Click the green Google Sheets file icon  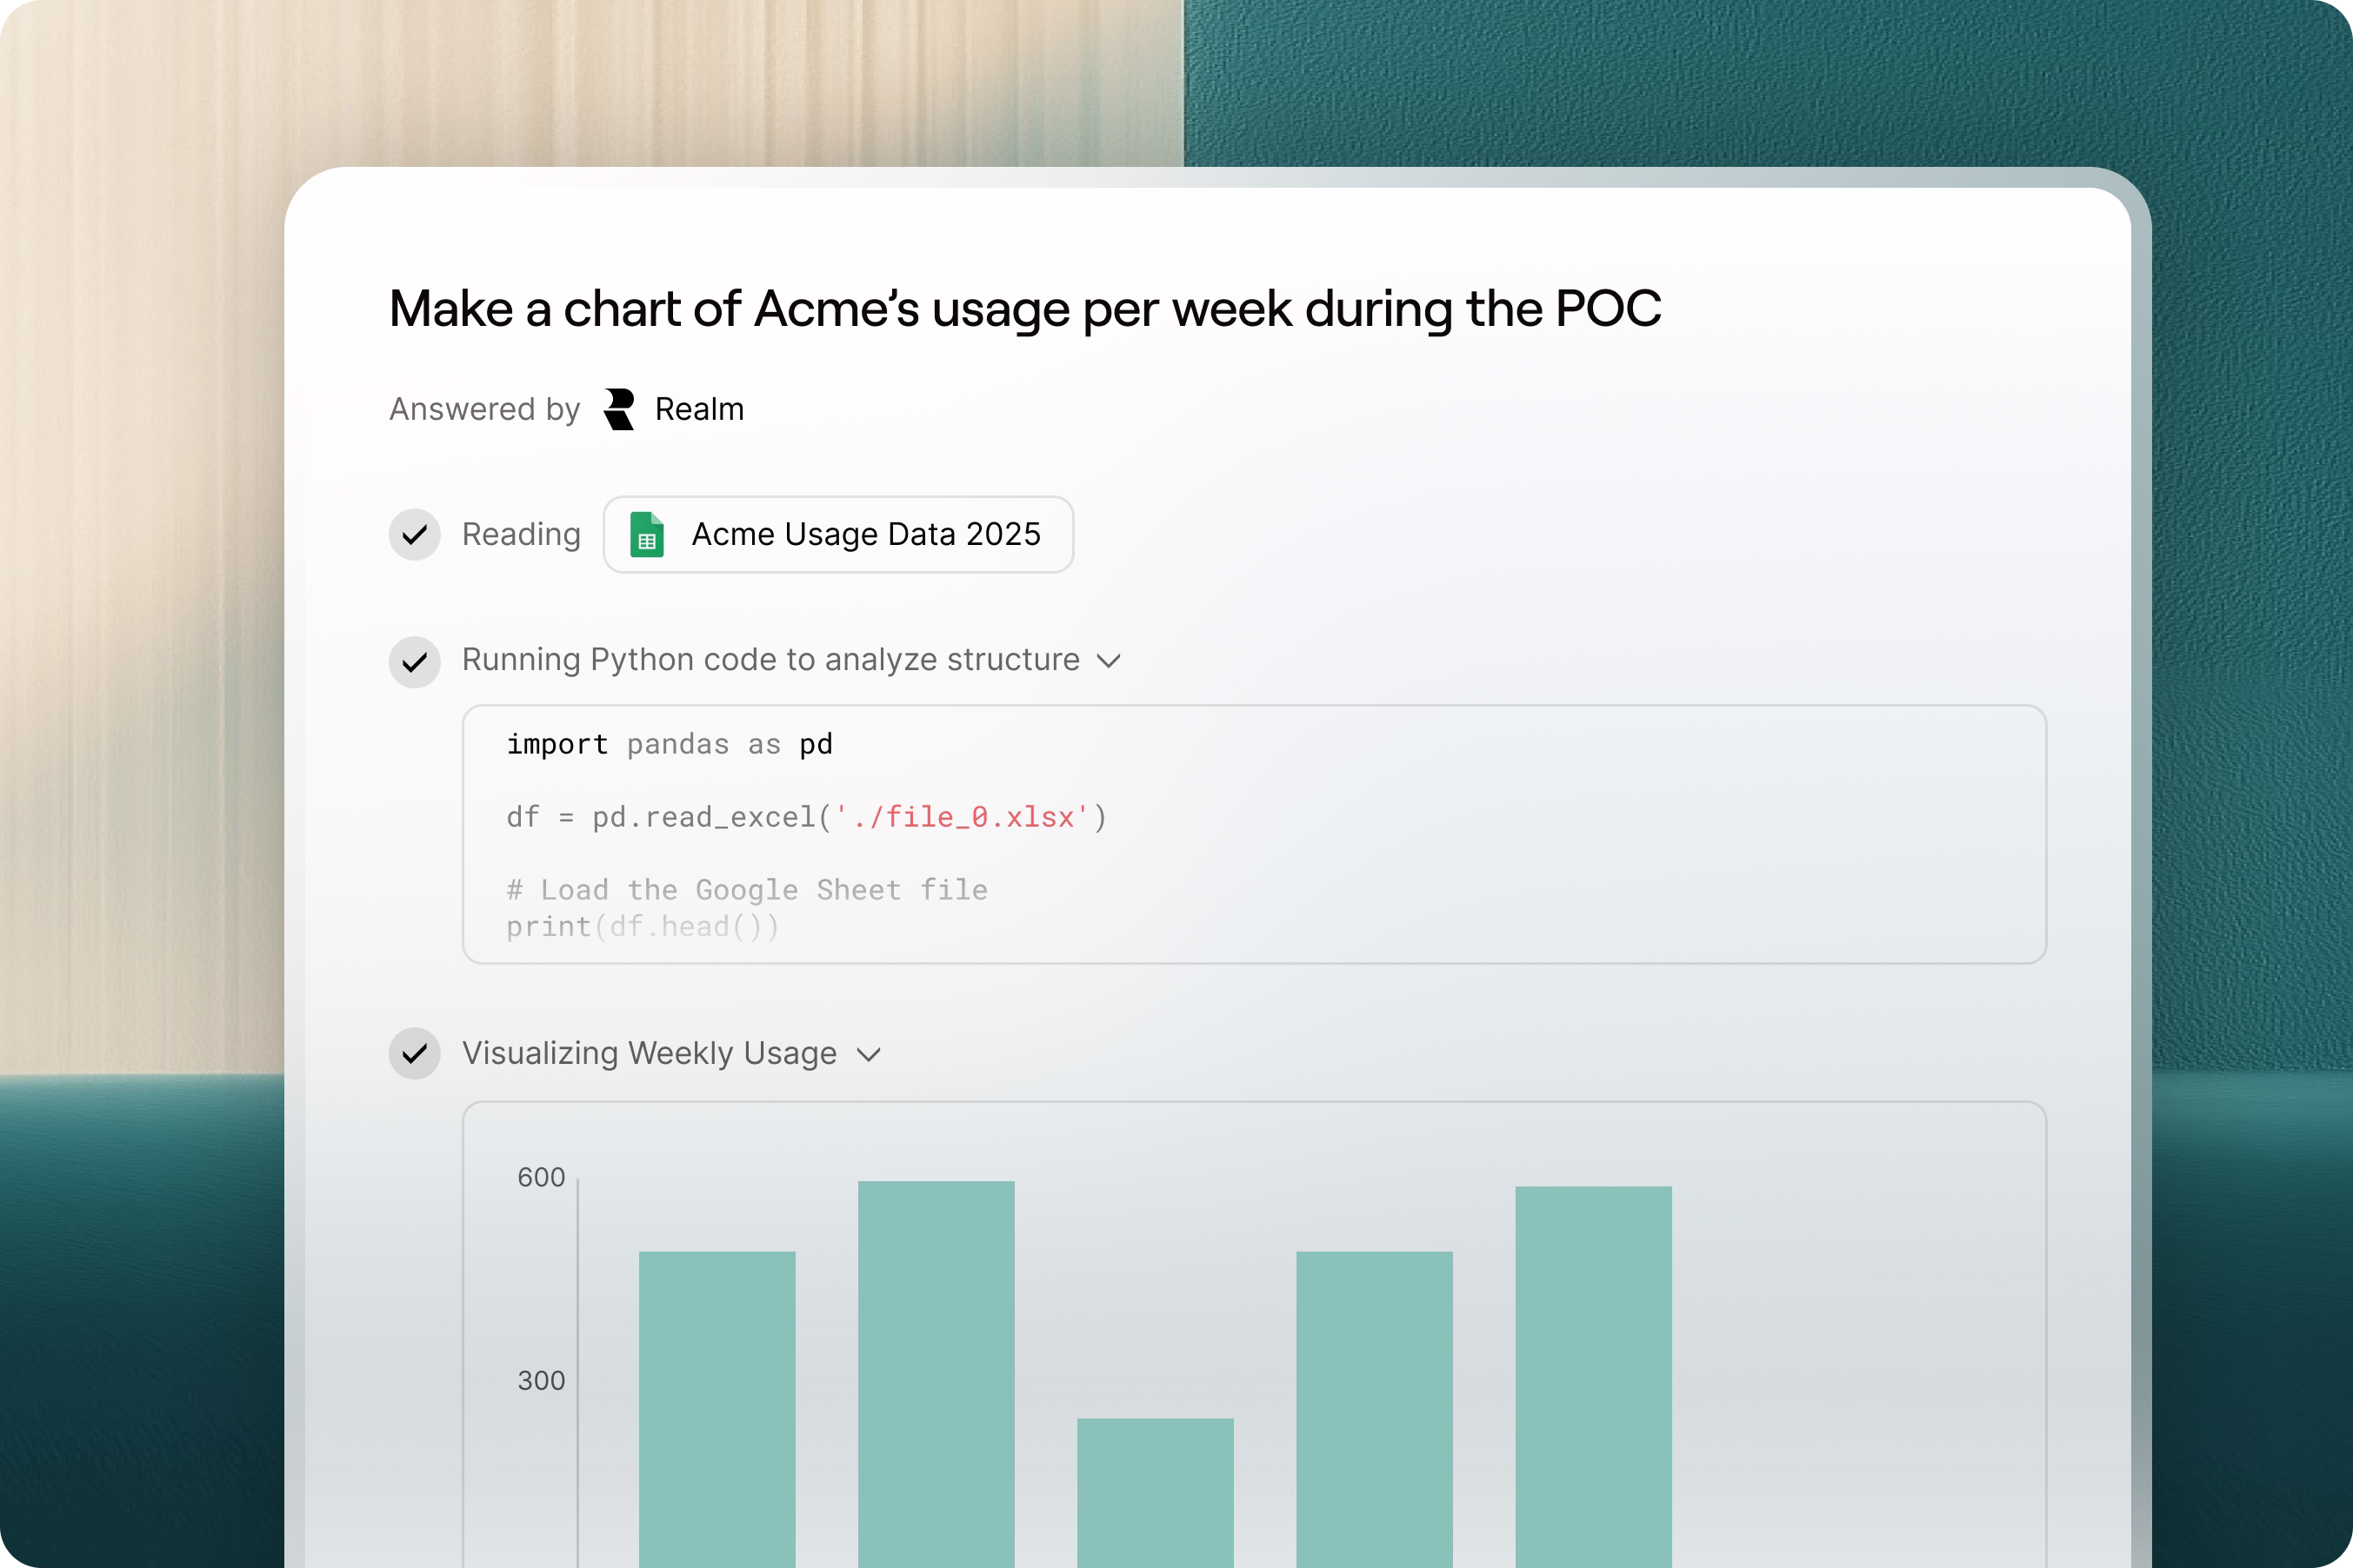[646, 534]
